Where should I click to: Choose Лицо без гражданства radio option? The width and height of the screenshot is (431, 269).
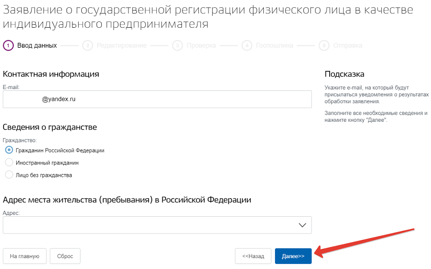[9, 174]
